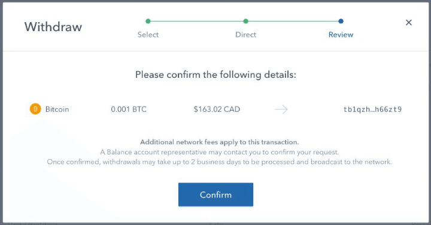This screenshot has height=225, width=431.
Task: Click the progress line between Select and Direct
Action: coord(197,21)
